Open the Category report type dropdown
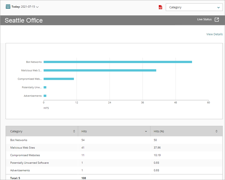The width and height of the screenshot is (225, 180). click(194, 7)
